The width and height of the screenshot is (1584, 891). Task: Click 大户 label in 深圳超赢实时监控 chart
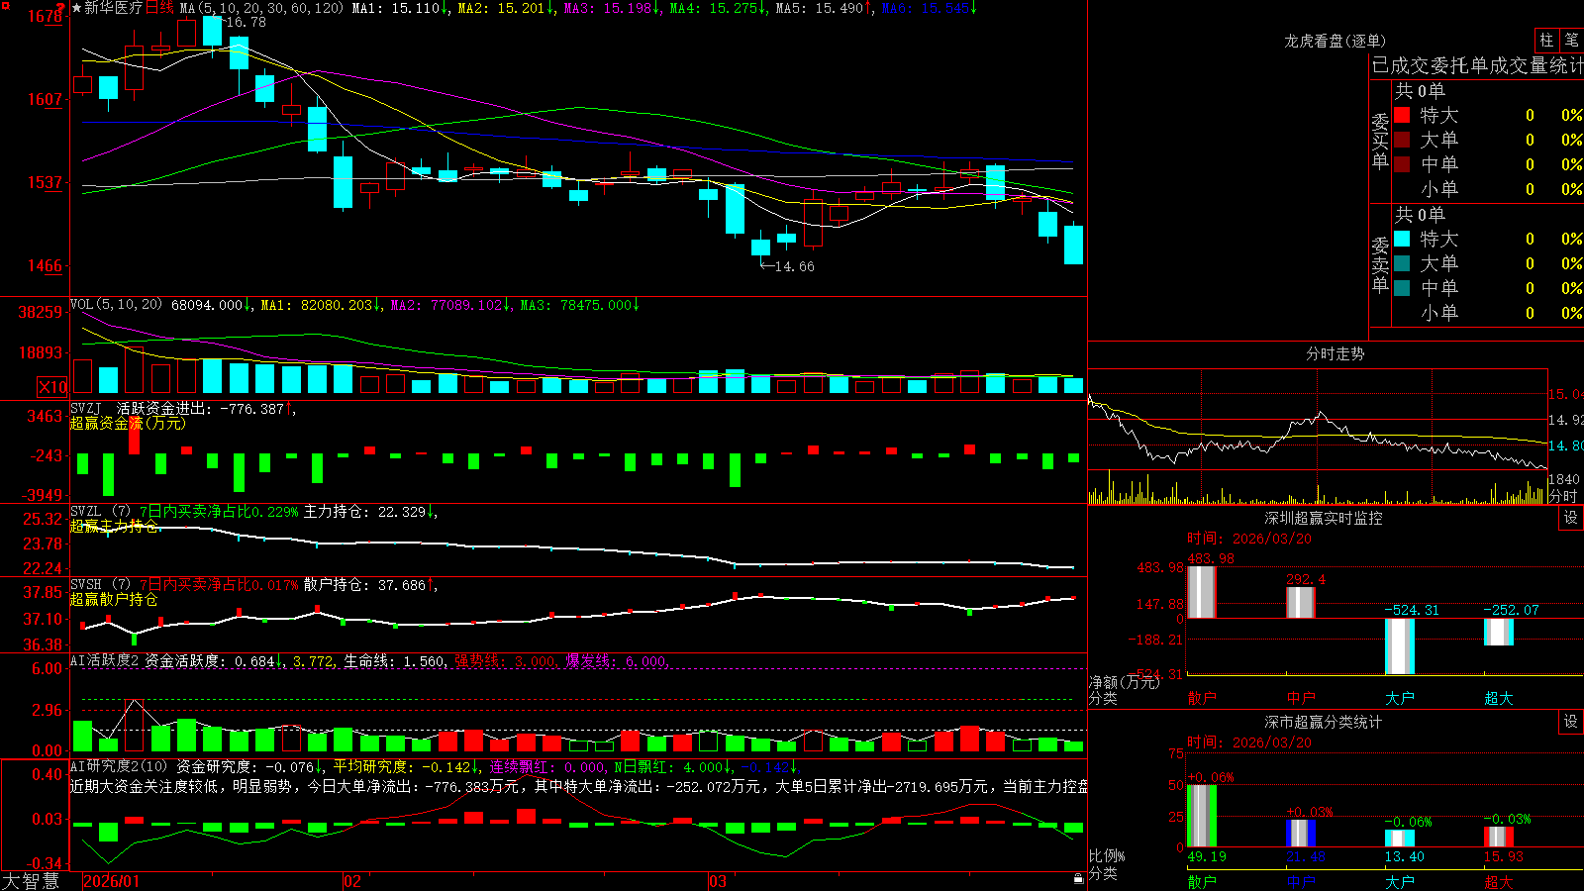point(1400,698)
